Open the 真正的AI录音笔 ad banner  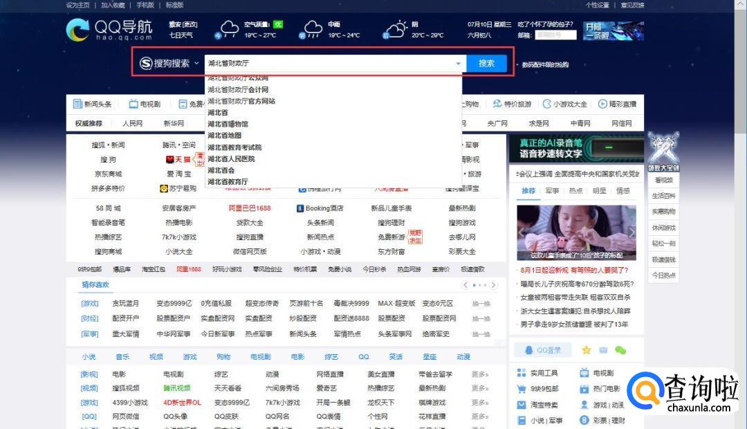(x=576, y=148)
